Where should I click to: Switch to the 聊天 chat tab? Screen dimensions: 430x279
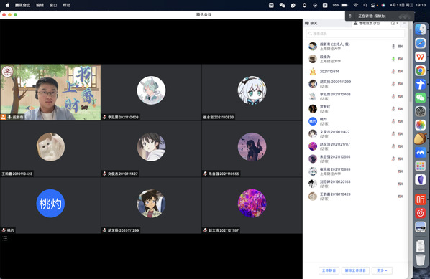(311, 23)
